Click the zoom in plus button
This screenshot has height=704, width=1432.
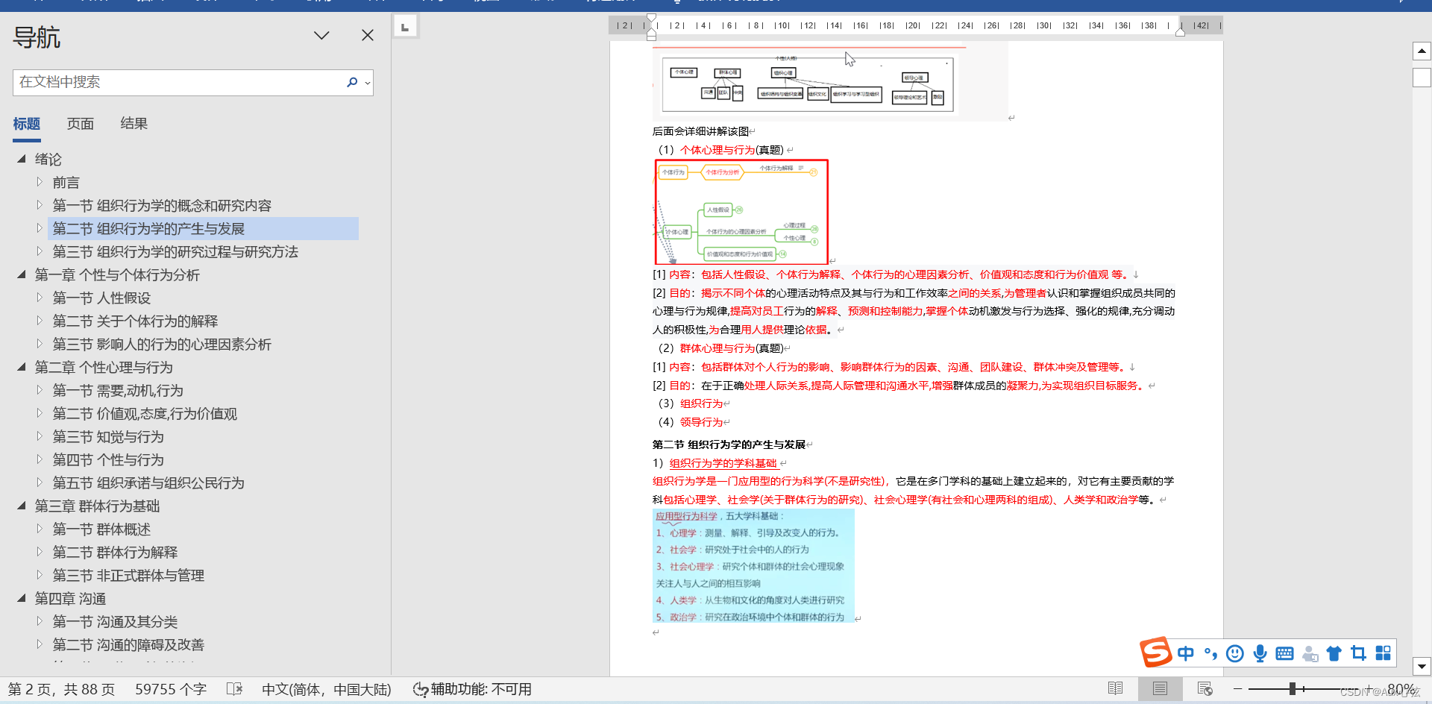coord(1369,688)
